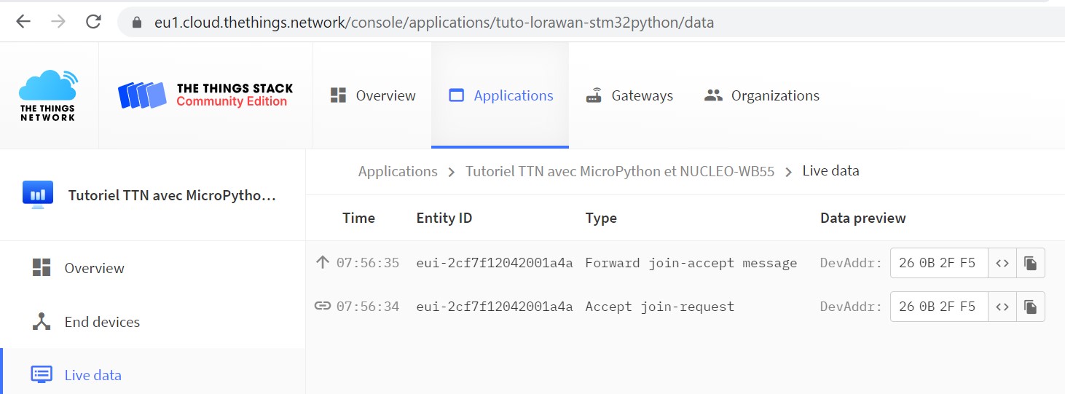The image size is (1065, 394).
Task: Open Live data in the left sidebar
Action: pos(152,375)
